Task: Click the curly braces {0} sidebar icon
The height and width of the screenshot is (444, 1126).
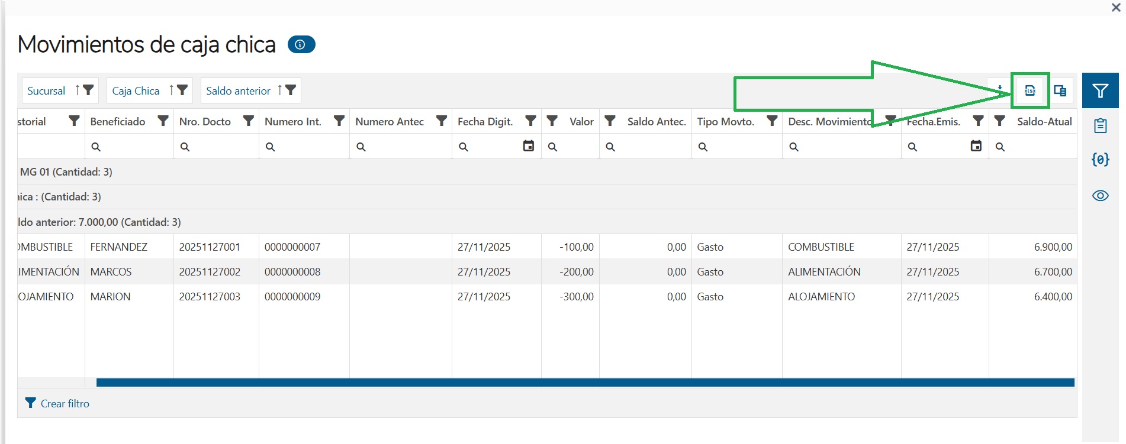Action: pos(1100,160)
